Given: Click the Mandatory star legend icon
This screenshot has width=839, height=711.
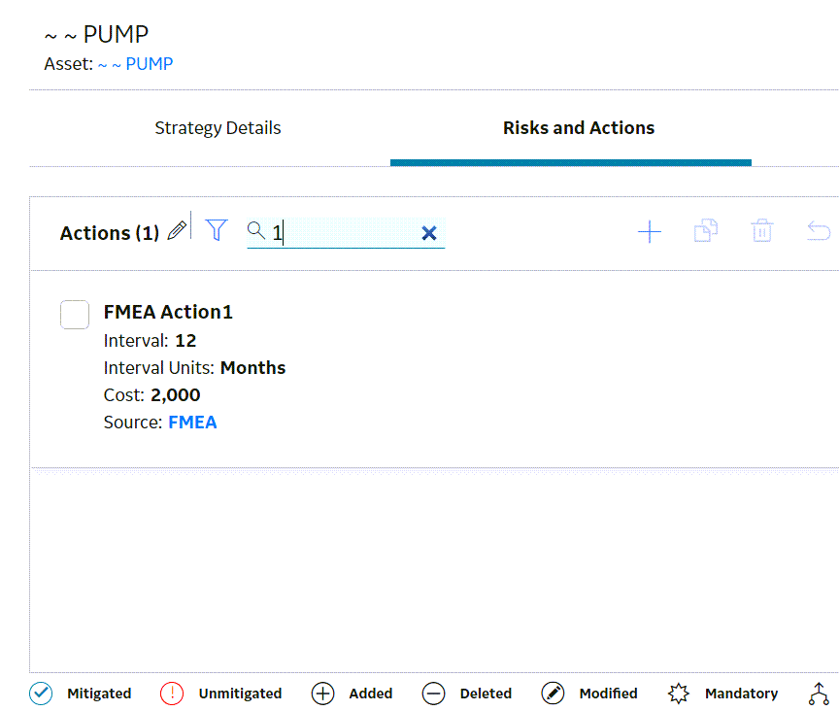Looking at the screenshot, I should point(679,694).
